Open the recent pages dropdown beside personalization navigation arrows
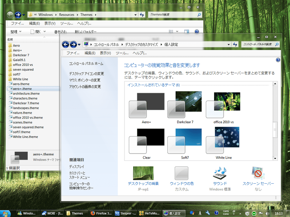 79,45
